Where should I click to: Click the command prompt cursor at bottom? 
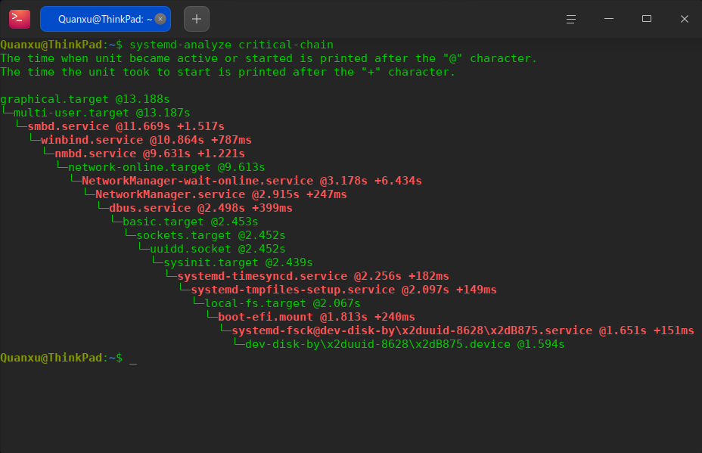click(x=133, y=358)
